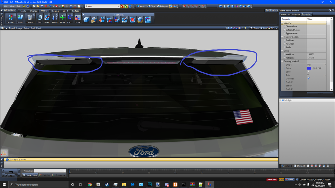
Task: Expand the 2020fpiu scene node
Action: (280, 100)
